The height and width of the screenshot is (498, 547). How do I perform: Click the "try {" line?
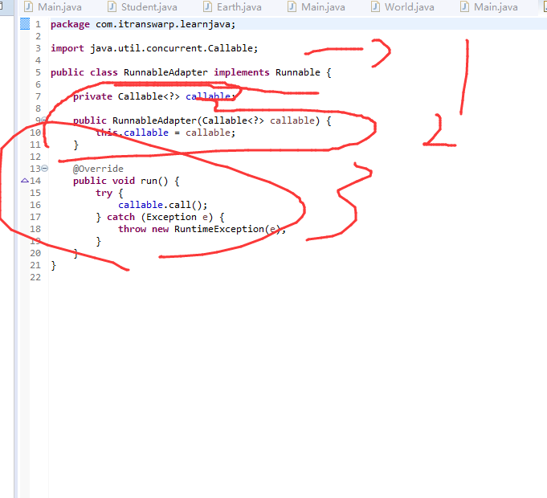pos(109,194)
